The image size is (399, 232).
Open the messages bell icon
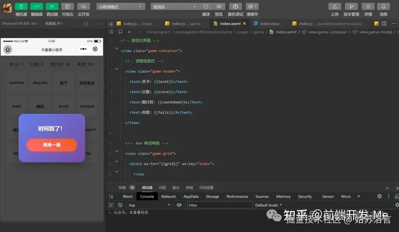click(383, 6)
